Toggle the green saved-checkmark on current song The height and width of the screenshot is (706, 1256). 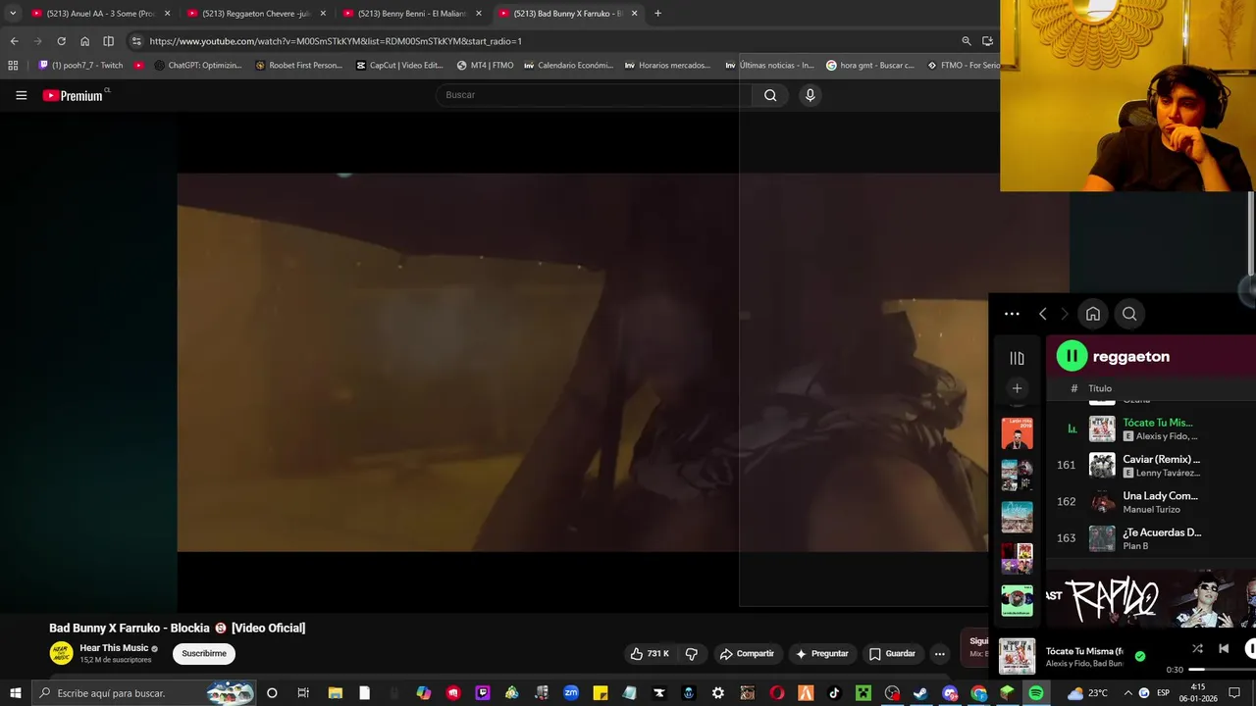[1139, 656]
